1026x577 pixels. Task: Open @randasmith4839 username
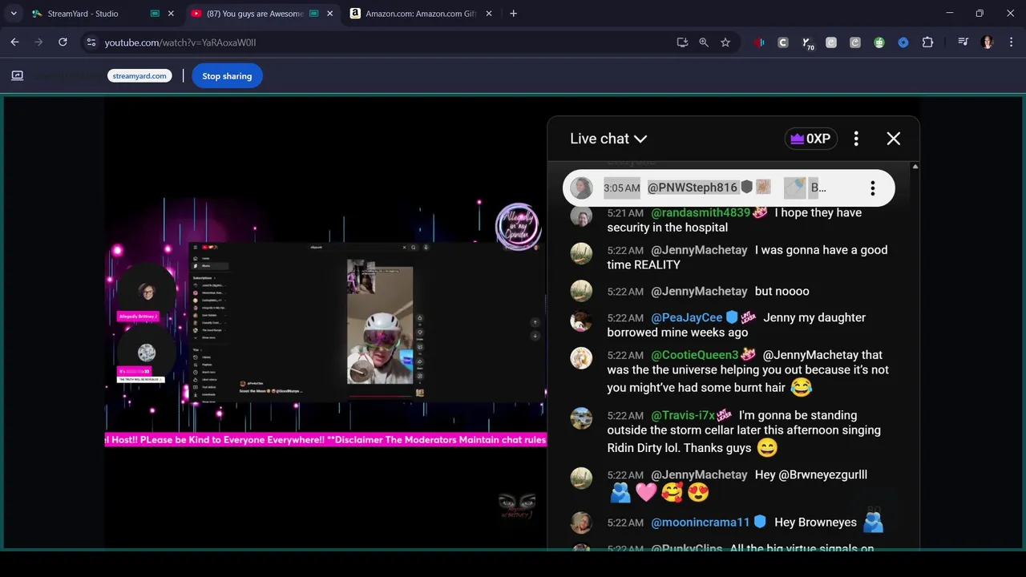[701, 212]
